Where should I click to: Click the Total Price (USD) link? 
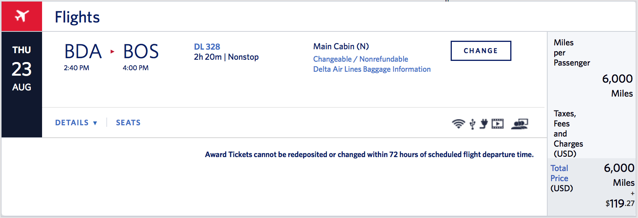(559, 173)
